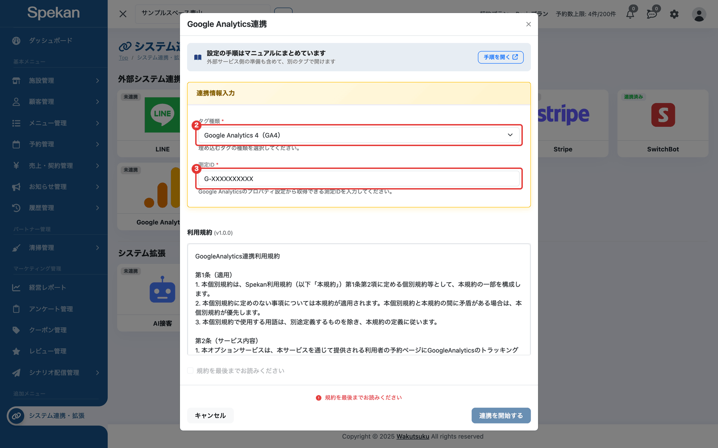Click the システム連携・拡張 link icon
The width and height of the screenshot is (718, 448).
point(16,416)
